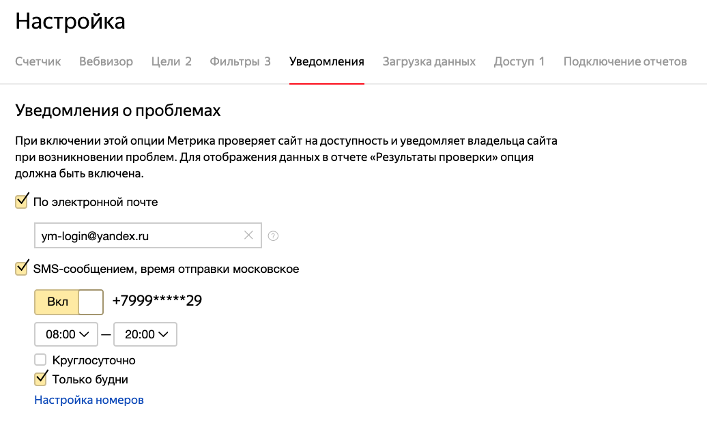707x423 pixels.
Task: Open the 'Вебвизор' tab
Action: [106, 61]
